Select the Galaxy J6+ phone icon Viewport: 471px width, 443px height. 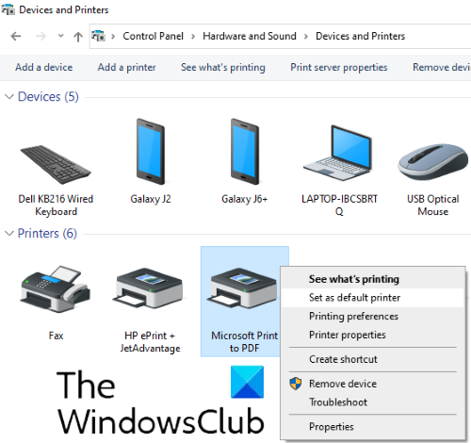click(245, 152)
